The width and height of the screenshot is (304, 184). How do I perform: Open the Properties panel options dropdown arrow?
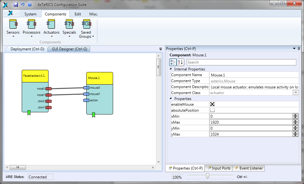[294, 49]
